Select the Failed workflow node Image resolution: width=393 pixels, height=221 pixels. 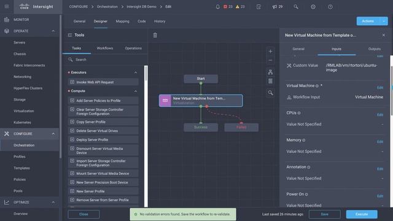pos(241,127)
